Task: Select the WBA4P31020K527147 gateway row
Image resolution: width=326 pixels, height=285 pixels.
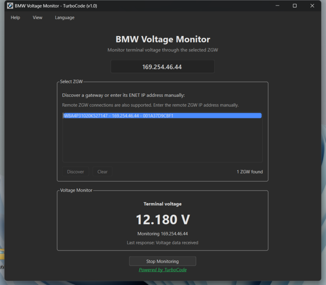Action: point(163,116)
